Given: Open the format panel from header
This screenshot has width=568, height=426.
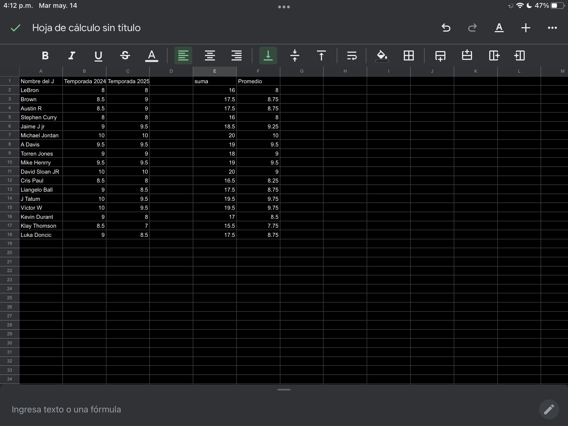Looking at the screenshot, I should tap(499, 28).
